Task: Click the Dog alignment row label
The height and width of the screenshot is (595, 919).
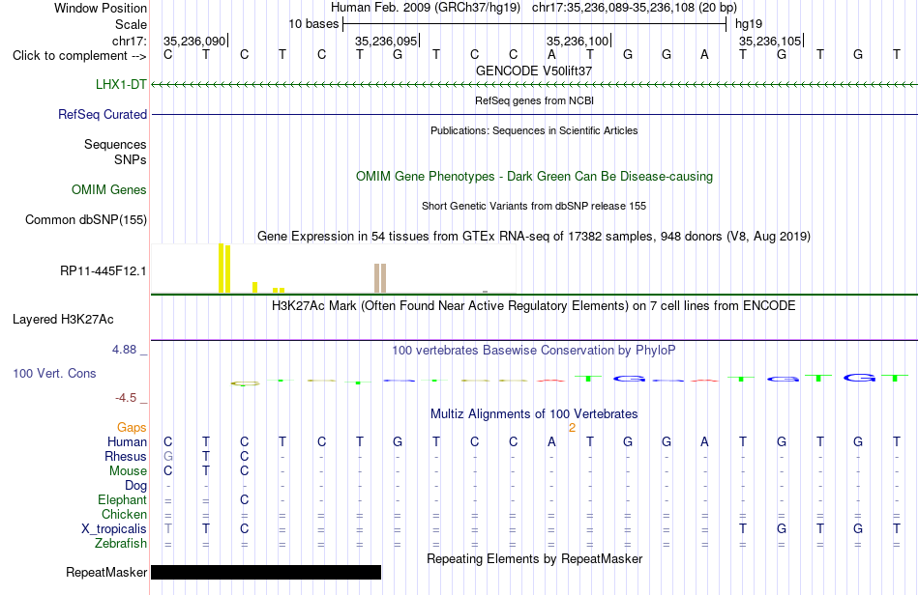Action: tap(136, 485)
